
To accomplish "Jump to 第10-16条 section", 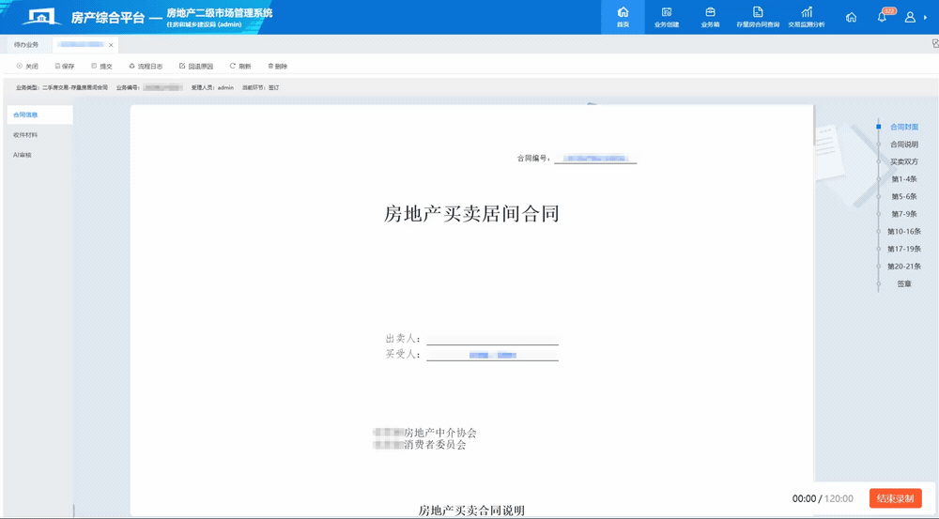I will (903, 231).
